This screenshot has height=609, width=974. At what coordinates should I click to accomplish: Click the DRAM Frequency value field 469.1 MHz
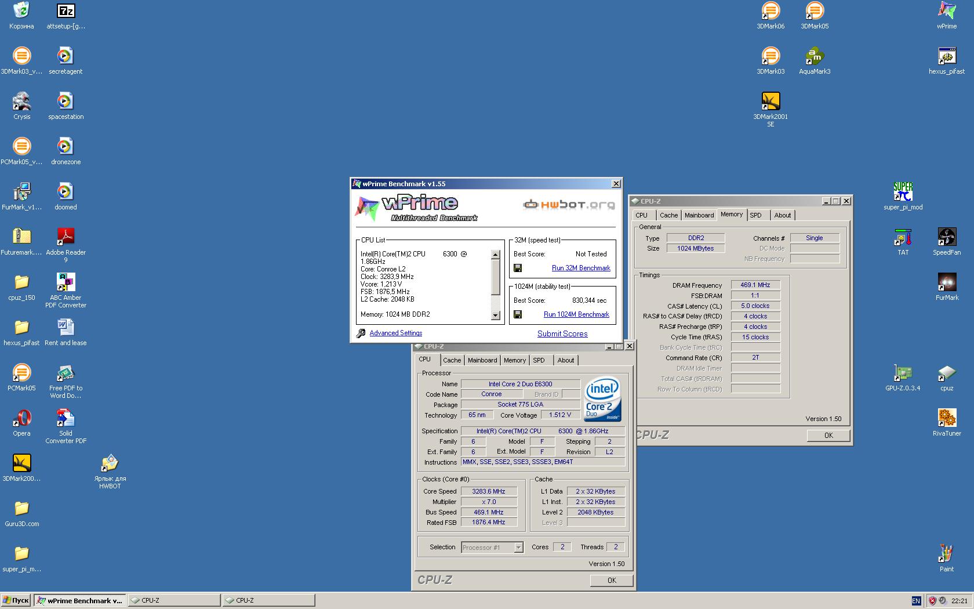pos(755,285)
